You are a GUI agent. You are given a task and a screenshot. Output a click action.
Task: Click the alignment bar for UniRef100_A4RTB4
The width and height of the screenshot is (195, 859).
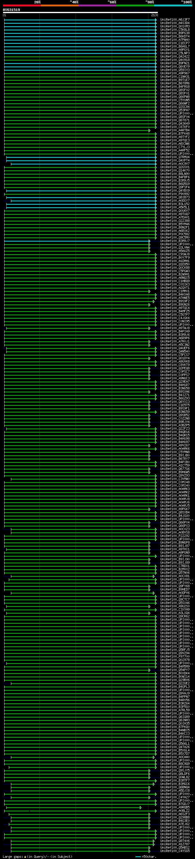[77, 131]
